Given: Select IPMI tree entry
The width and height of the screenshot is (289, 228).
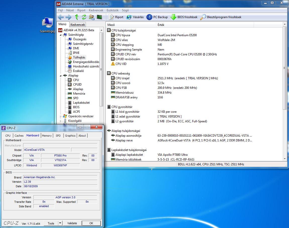Looking at the screenshot, I should [74, 53].
